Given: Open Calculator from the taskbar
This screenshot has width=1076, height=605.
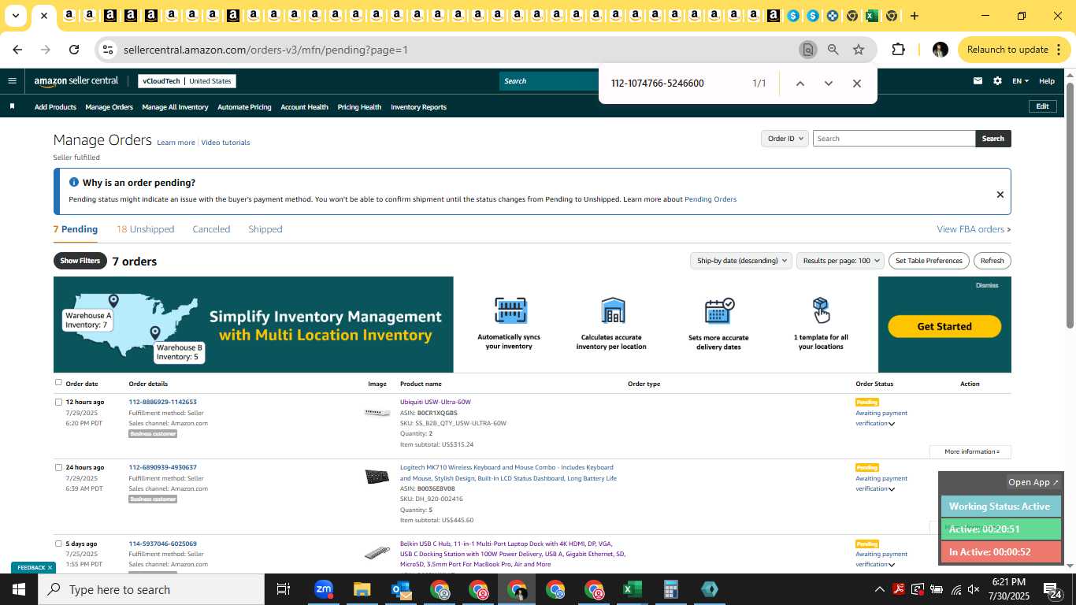Looking at the screenshot, I should tap(671, 589).
